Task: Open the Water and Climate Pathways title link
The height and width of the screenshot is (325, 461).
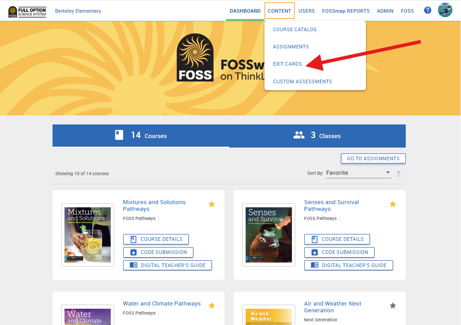Action: point(162,304)
